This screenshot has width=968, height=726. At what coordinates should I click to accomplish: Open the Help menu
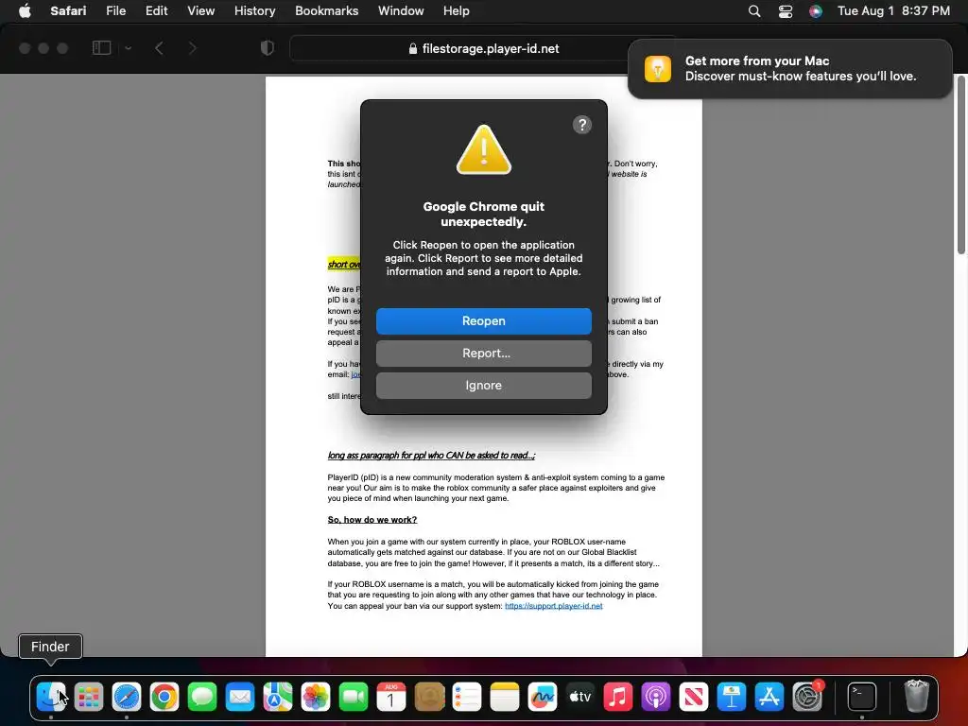pyautogui.click(x=457, y=11)
